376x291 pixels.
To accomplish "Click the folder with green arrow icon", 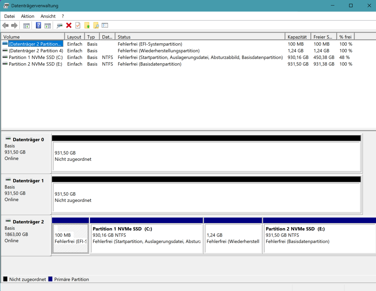I will (87, 25).
